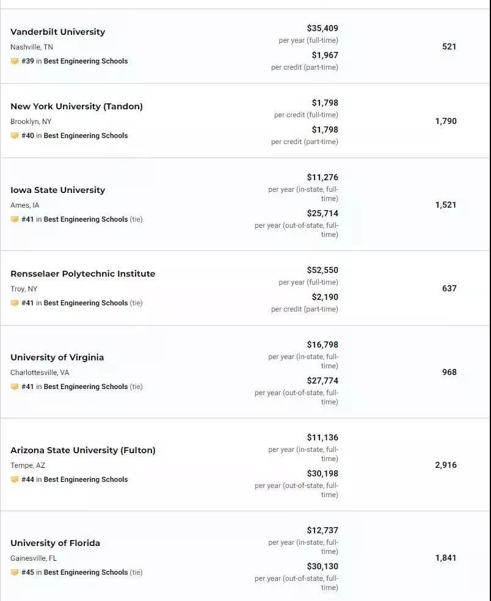Viewport: 491px width, 601px height.
Task: Open the University of Florida listing
Action: (x=55, y=543)
